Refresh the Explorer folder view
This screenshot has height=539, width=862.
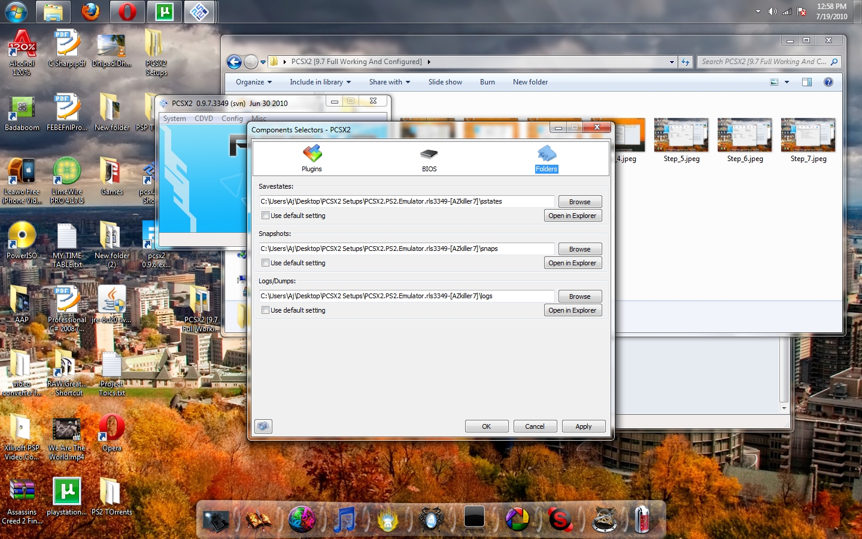tap(685, 62)
